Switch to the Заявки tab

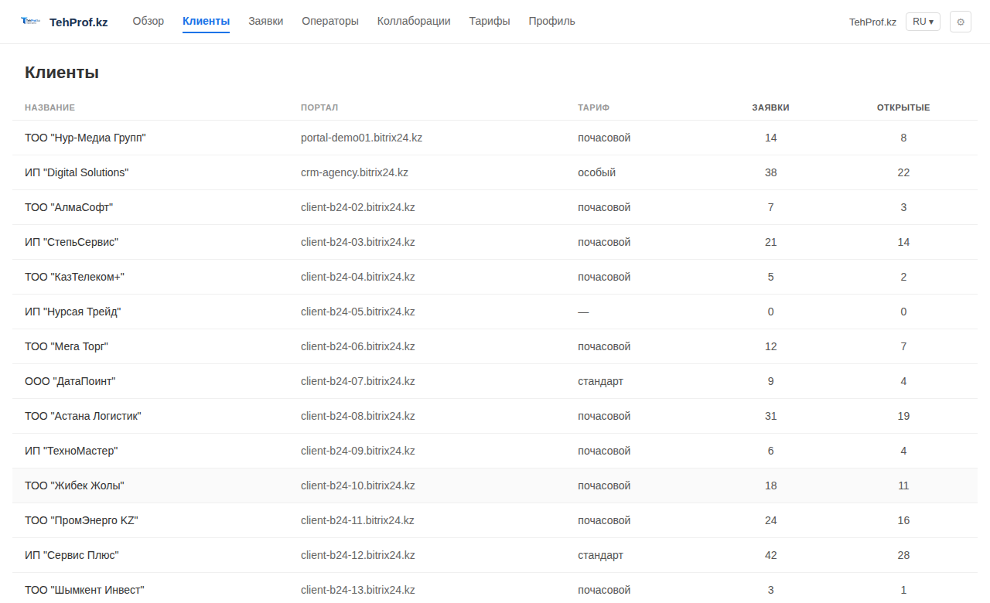265,22
